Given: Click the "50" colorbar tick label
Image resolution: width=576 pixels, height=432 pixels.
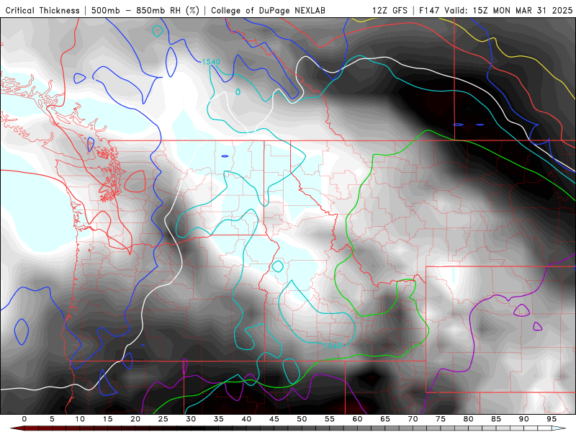Looking at the screenshot, I should click(302, 419).
